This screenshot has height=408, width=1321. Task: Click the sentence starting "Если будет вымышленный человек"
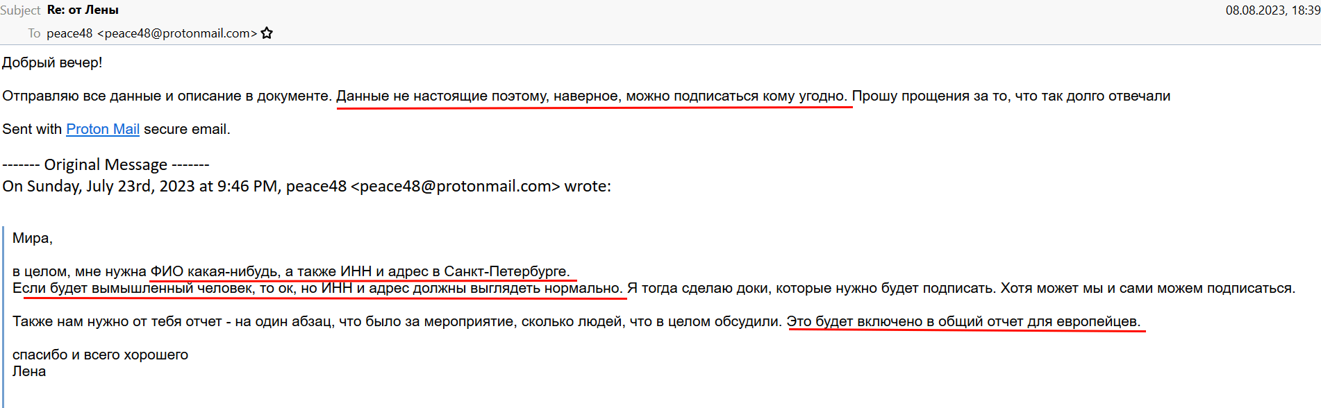[317, 288]
